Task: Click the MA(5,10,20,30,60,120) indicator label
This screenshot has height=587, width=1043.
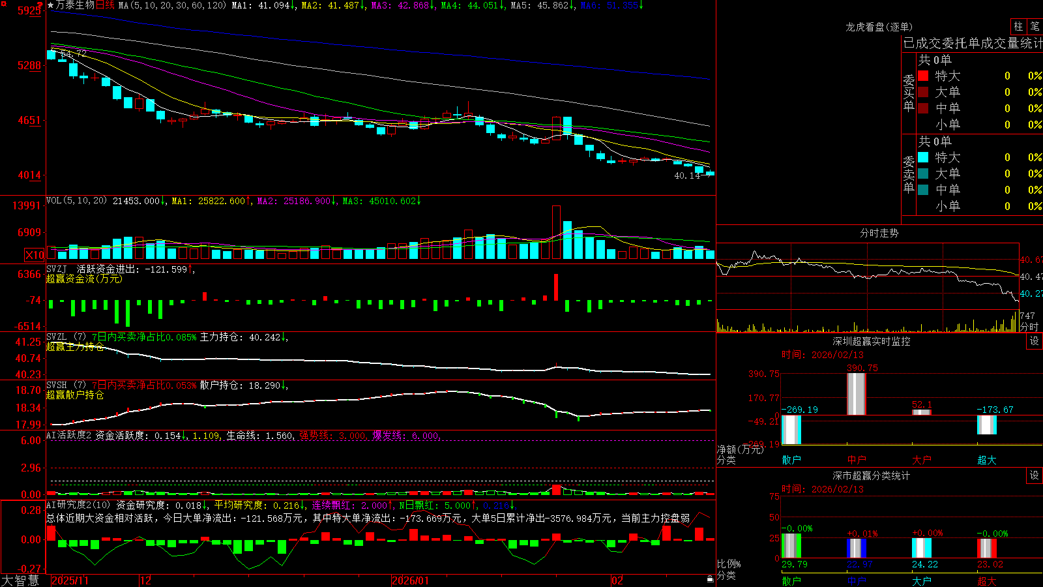Action: (172, 5)
